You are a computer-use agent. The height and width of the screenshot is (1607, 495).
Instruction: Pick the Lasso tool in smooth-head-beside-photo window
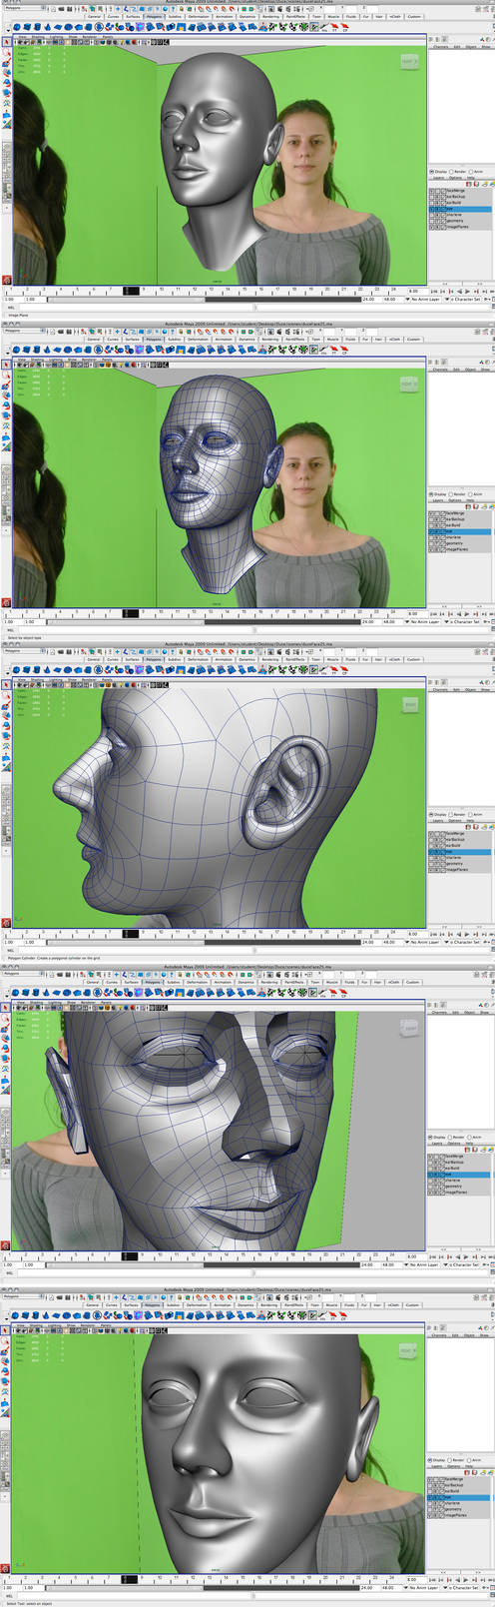pos(6,52)
